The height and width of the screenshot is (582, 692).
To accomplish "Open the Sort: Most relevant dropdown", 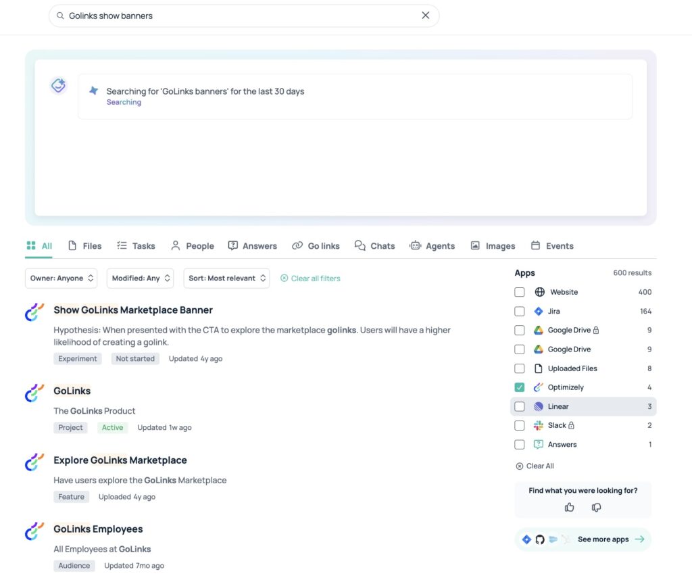I will click(226, 278).
